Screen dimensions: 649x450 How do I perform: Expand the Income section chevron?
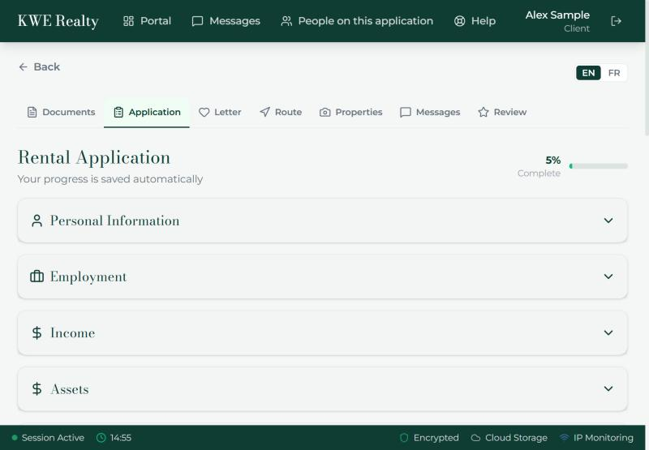click(608, 332)
